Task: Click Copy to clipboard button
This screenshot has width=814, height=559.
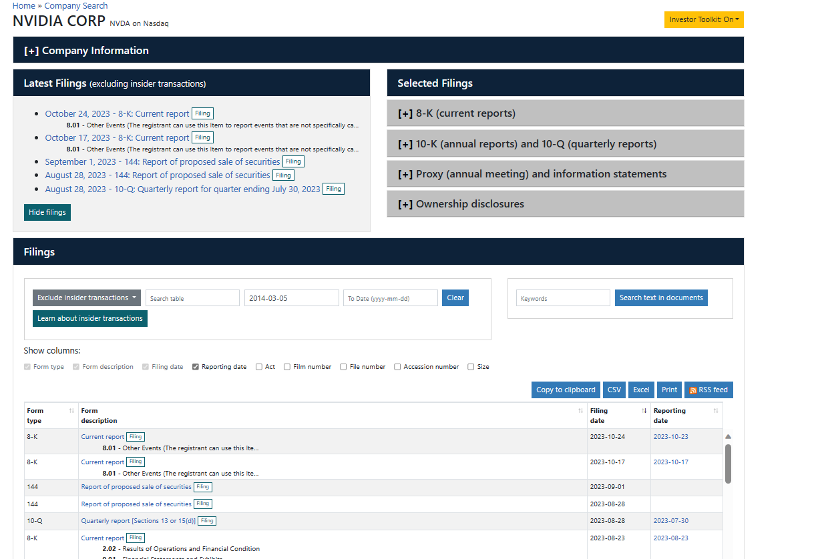Action: click(566, 390)
